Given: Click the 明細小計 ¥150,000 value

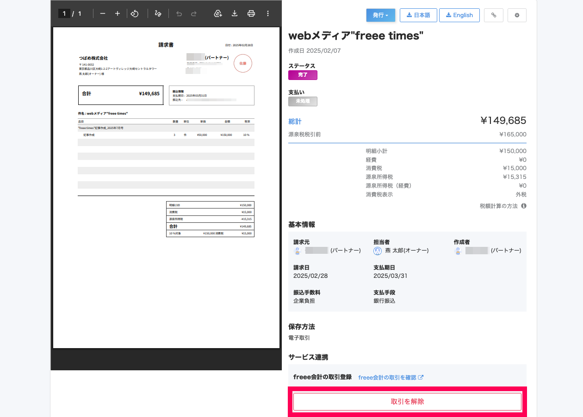Looking at the screenshot, I should pos(513,151).
